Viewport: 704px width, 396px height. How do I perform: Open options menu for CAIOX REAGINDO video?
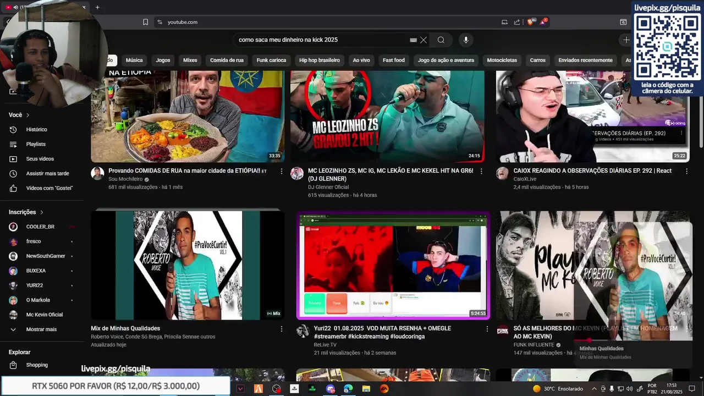(686, 172)
